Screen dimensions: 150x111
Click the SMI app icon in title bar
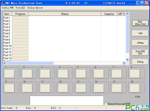[3, 3]
